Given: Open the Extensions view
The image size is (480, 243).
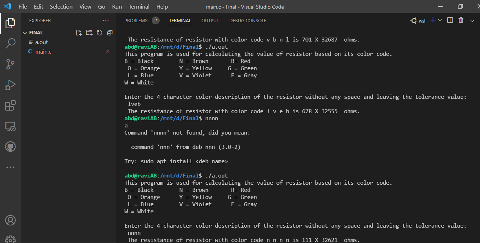Looking at the screenshot, I should click(10, 106).
